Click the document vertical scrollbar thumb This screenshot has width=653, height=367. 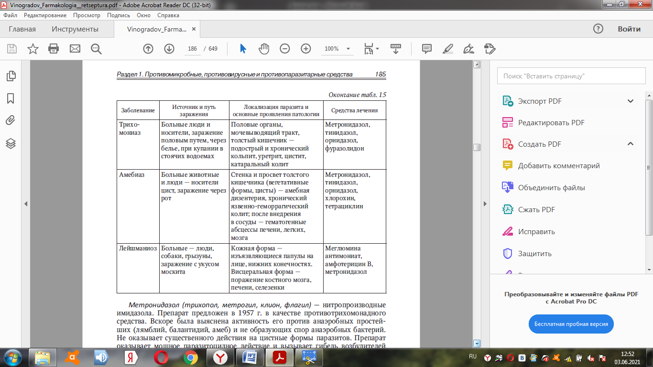point(477,147)
